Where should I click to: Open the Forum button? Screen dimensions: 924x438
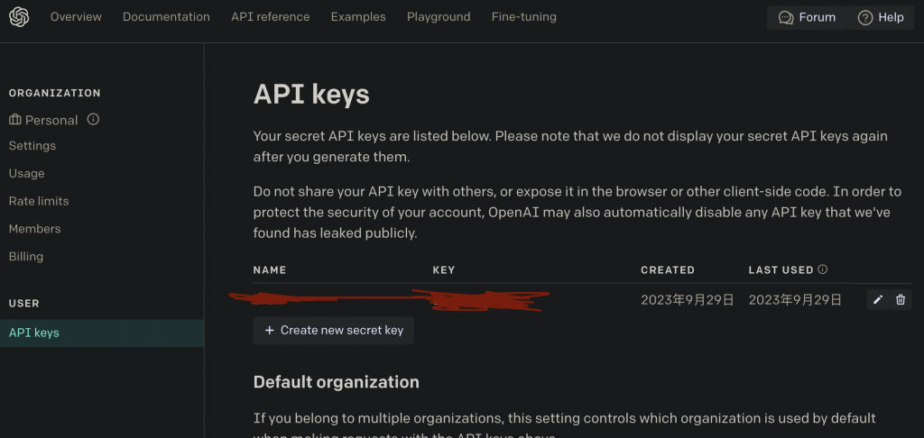807,17
